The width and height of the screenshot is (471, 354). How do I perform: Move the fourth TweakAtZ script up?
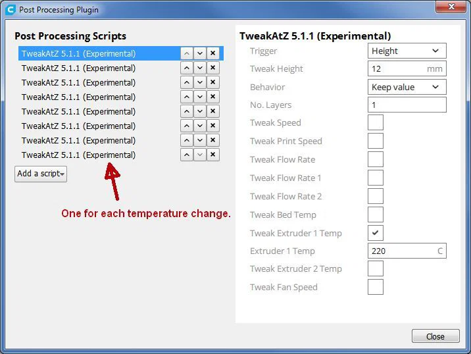pyautogui.click(x=187, y=97)
